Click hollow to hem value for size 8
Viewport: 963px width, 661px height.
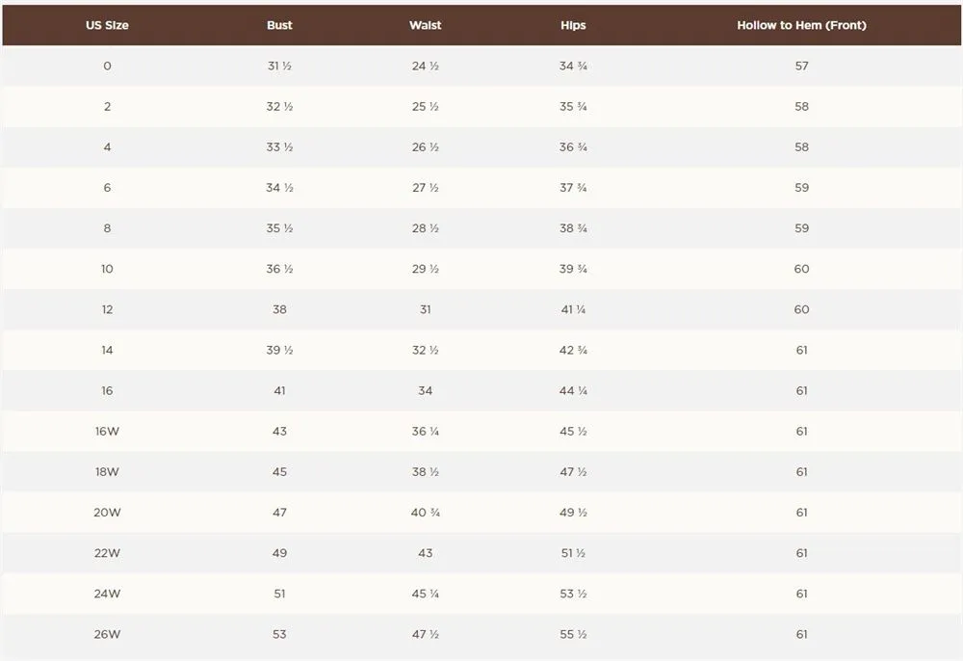(x=801, y=228)
